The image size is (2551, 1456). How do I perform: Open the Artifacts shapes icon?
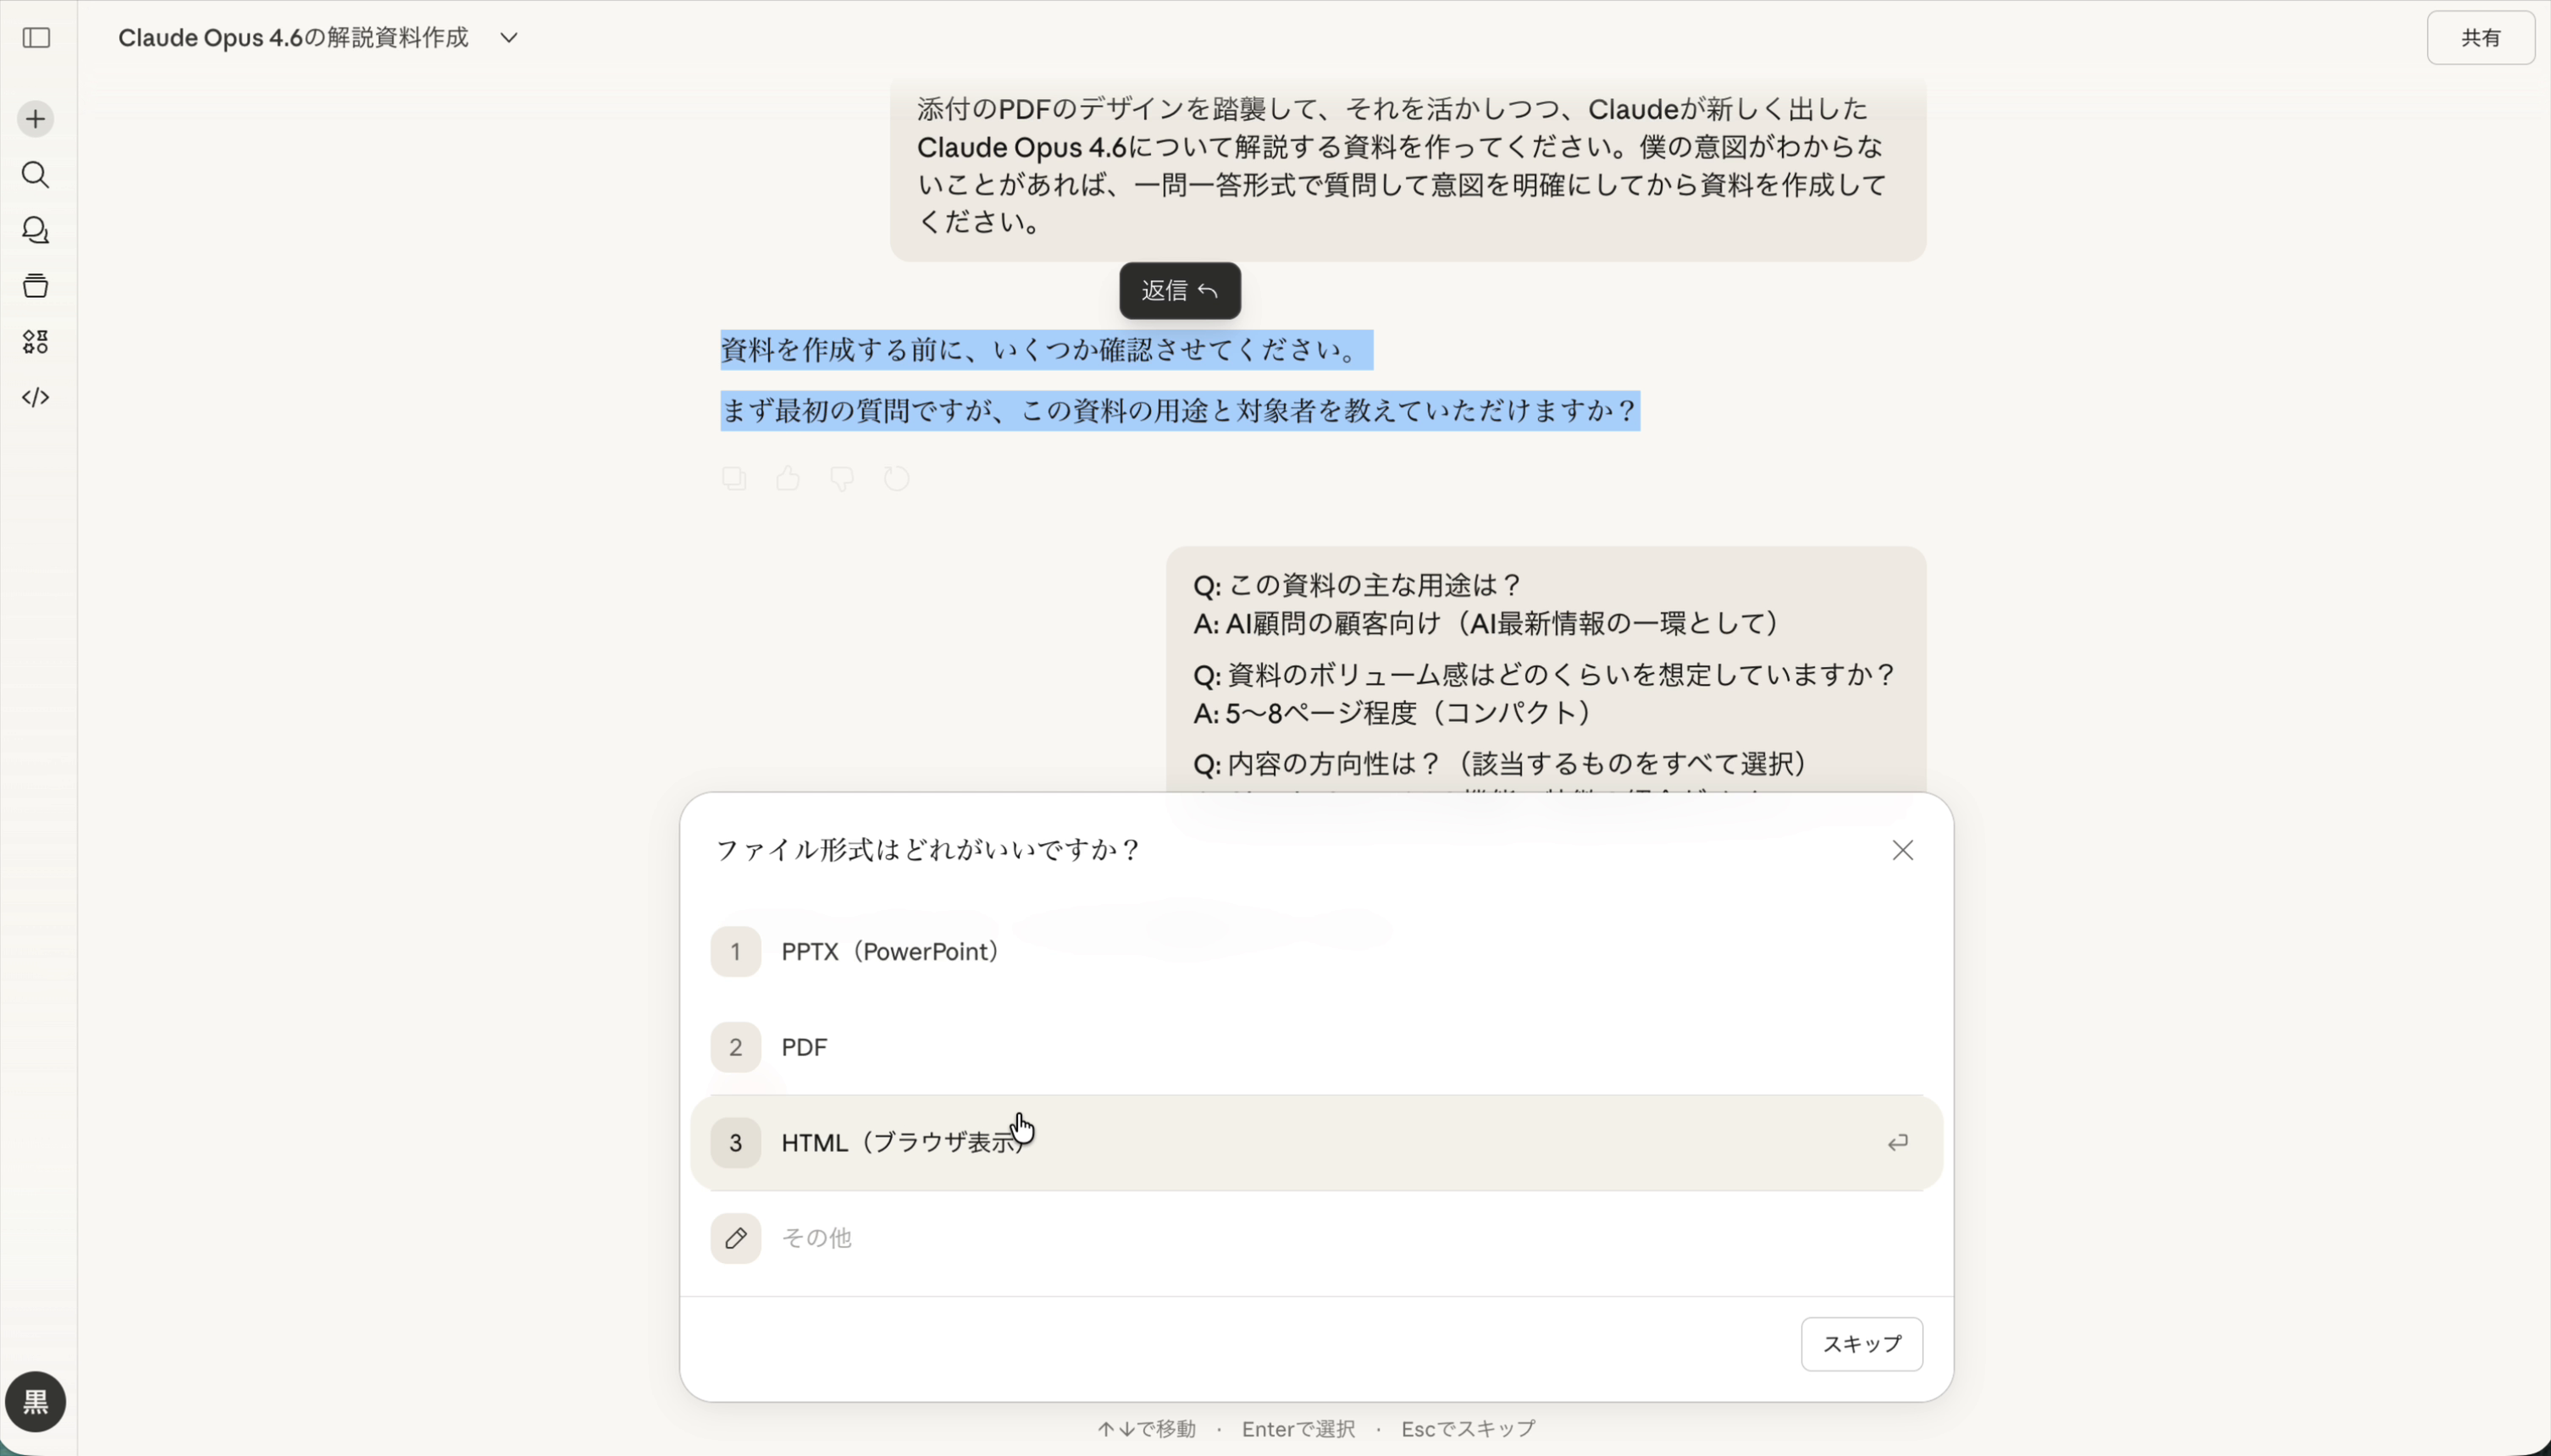click(x=36, y=342)
